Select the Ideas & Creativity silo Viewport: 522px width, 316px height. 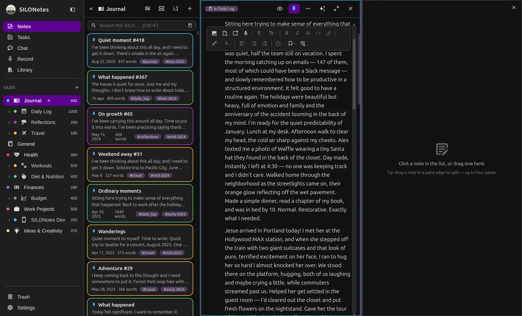click(x=42, y=231)
